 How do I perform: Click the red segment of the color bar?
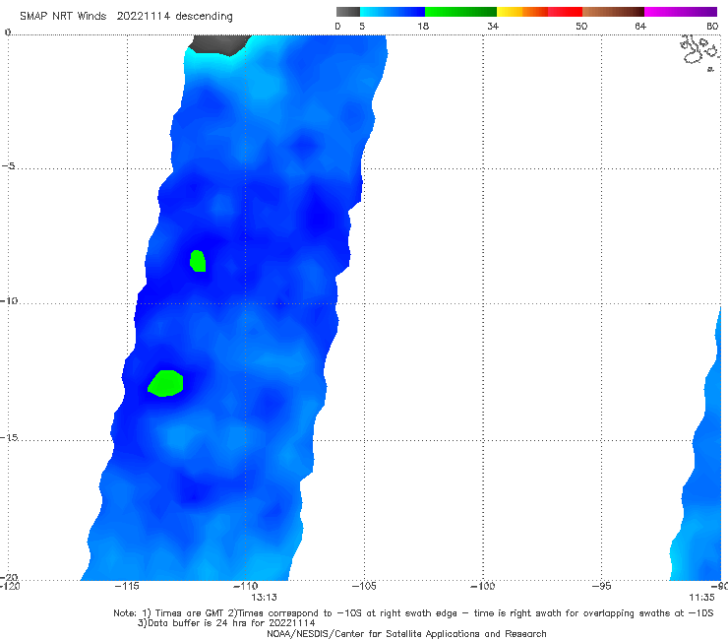pyautogui.click(x=565, y=12)
